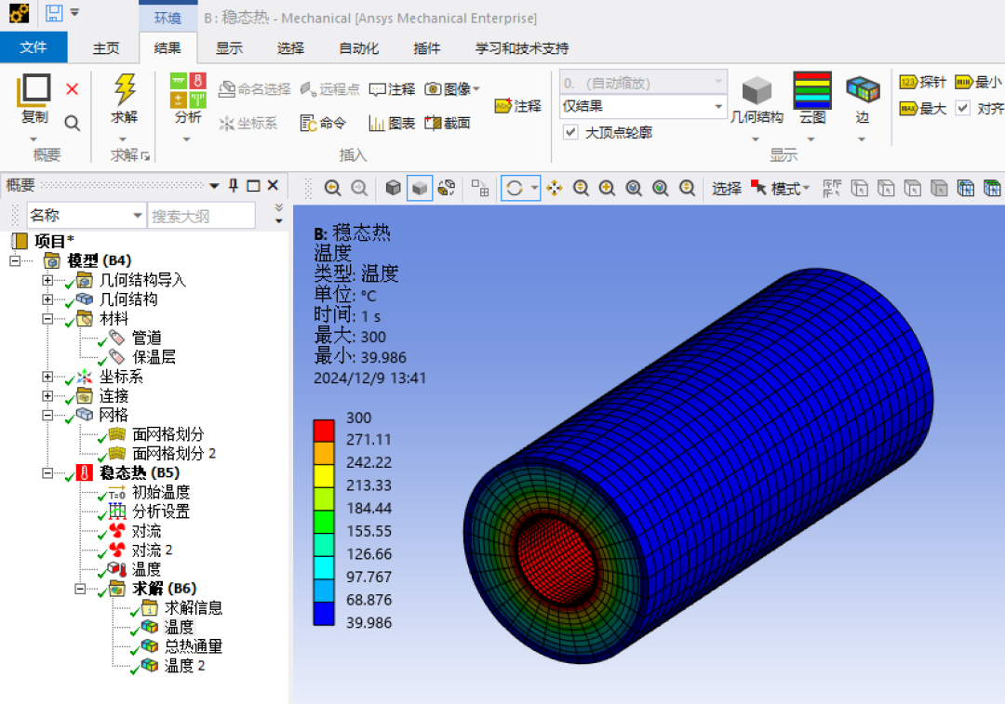Open the 模式 selection mode dropdown
Screen dimensions: 1005x704
(806, 189)
